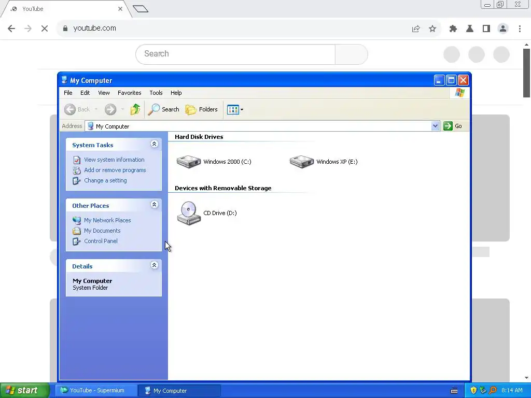Toggle the Folders pane button
Image resolution: width=531 pixels, height=398 pixels.
202,109
